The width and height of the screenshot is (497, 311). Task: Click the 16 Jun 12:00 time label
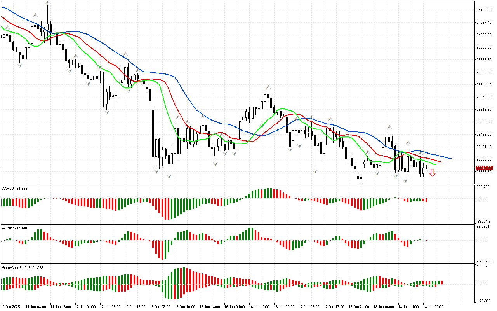click(x=259, y=306)
